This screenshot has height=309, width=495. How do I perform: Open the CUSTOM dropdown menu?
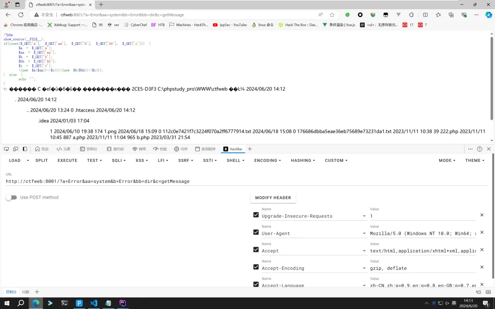[x=336, y=160]
